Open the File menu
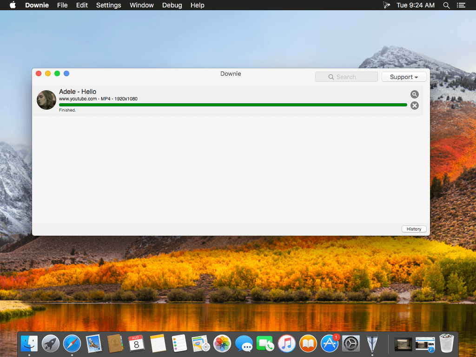 (x=62, y=5)
